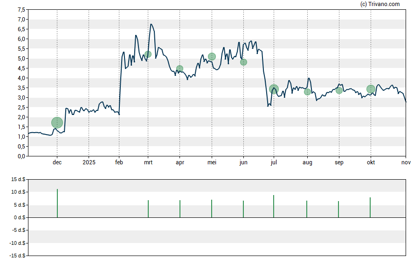The width and height of the screenshot is (414, 263).
Task: Click the green marker on the mrt line
Action: pos(148,54)
